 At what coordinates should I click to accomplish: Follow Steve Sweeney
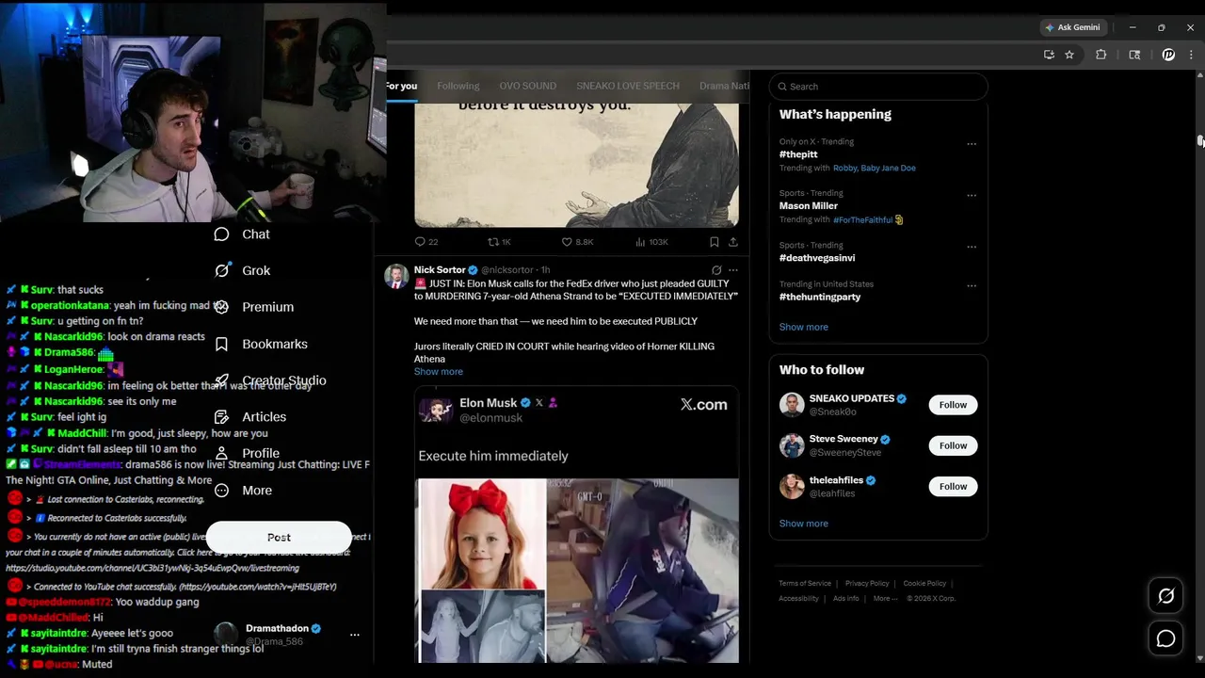click(953, 445)
